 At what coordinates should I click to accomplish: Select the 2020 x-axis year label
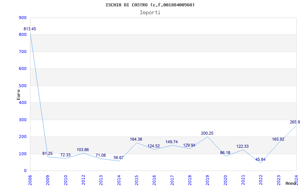tap(225, 180)
